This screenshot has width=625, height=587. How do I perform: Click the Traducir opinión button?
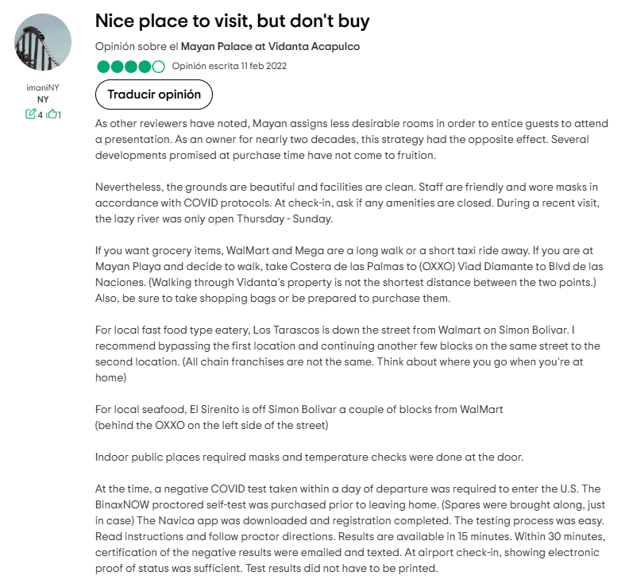(x=154, y=95)
